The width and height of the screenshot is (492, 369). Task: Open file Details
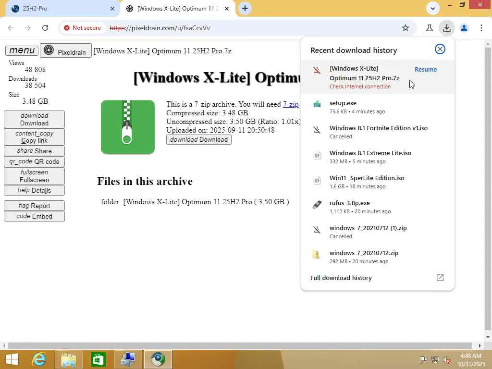(34, 190)
